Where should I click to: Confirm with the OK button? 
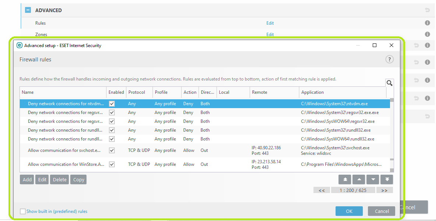(349, 211)
